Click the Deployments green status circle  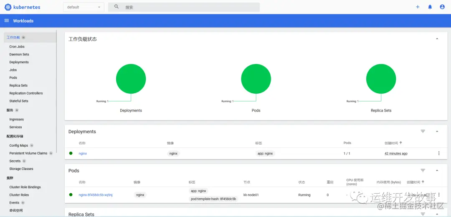[131, 79]
